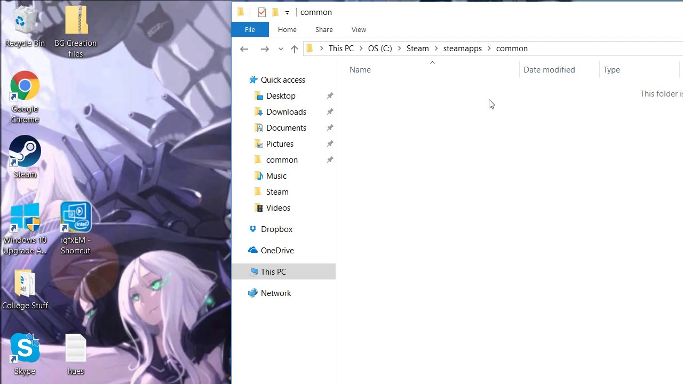Launch Skype desktop shortcut
The image size is (683, 384).
(x=25, y=354)
